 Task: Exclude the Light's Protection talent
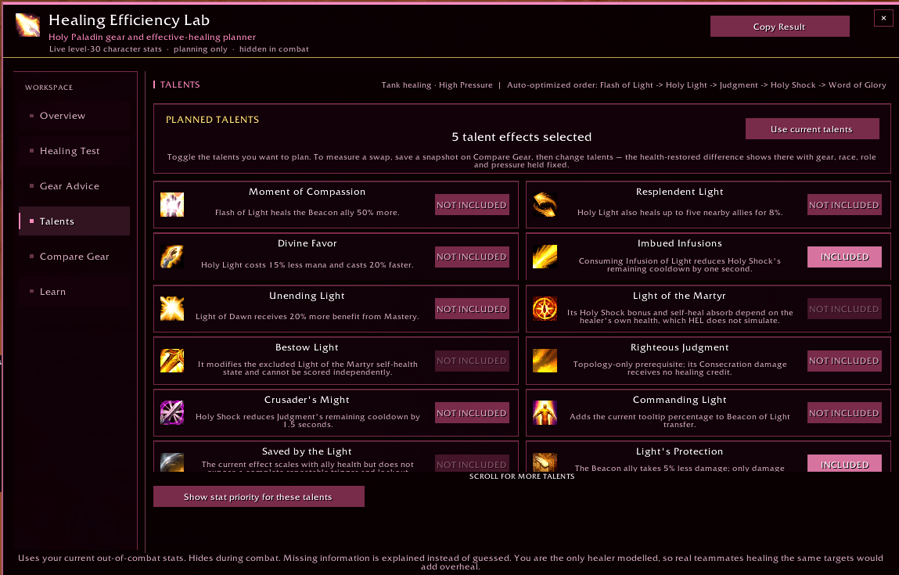844,463
